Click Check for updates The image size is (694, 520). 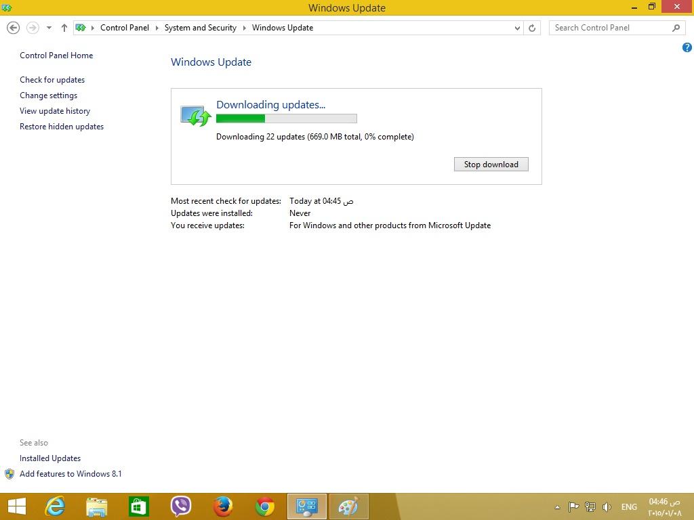pos(52,80)
